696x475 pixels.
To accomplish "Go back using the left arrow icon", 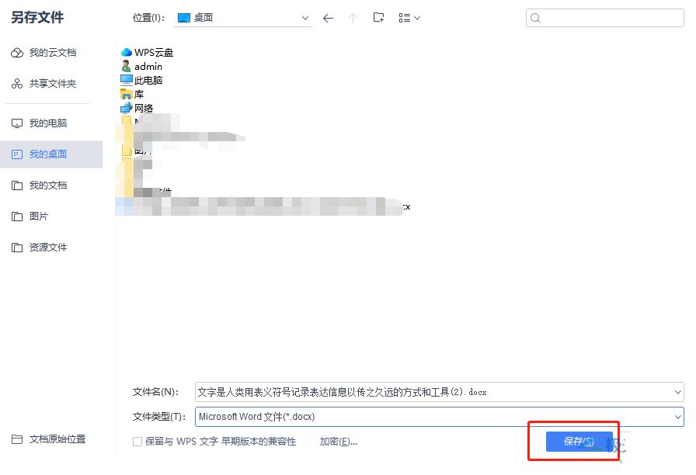I will (x=328, y=18).
